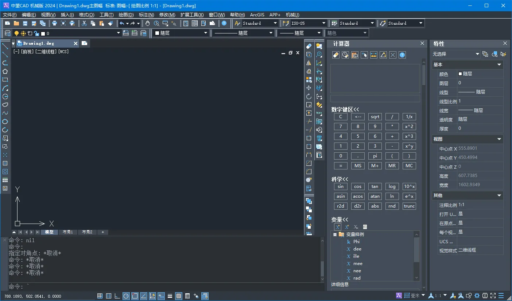Open the ISO-25 dimension style dropdown
The width and height of the screenshot is (512, 301).
(x=323, y=23)
